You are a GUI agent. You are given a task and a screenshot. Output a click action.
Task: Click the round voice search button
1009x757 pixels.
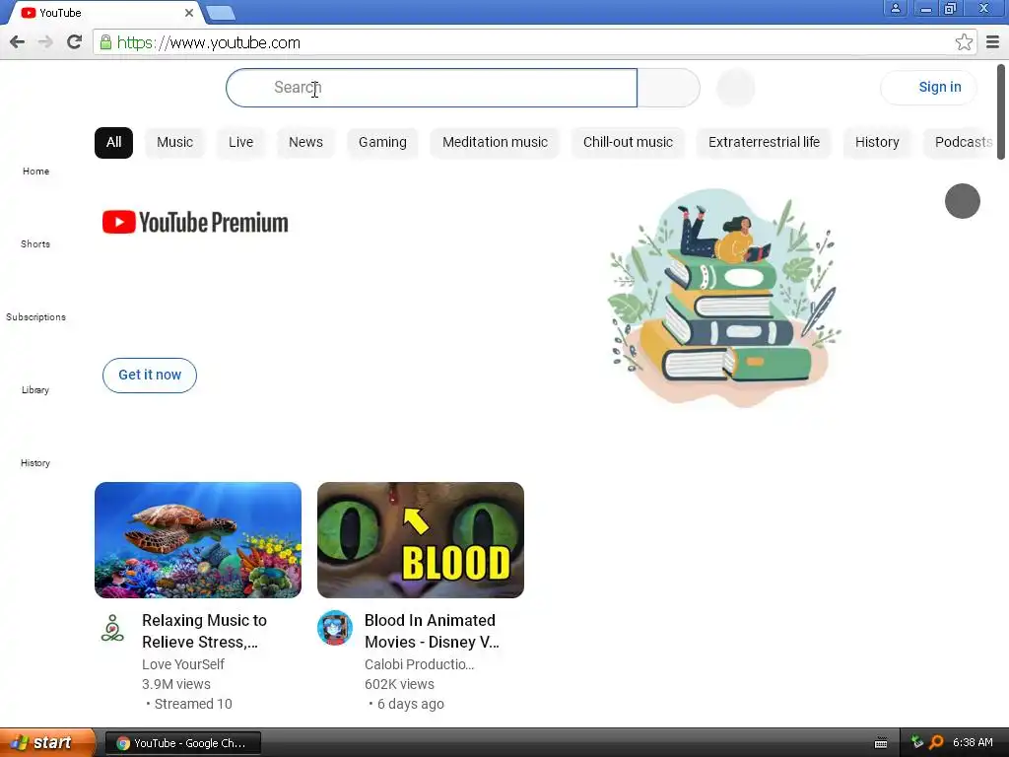735,88
